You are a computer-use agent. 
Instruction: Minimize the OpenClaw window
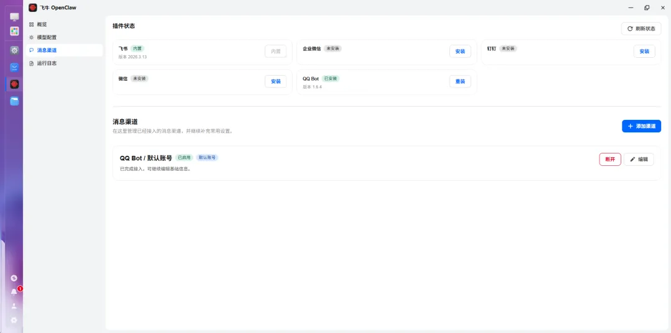[631, 7]
